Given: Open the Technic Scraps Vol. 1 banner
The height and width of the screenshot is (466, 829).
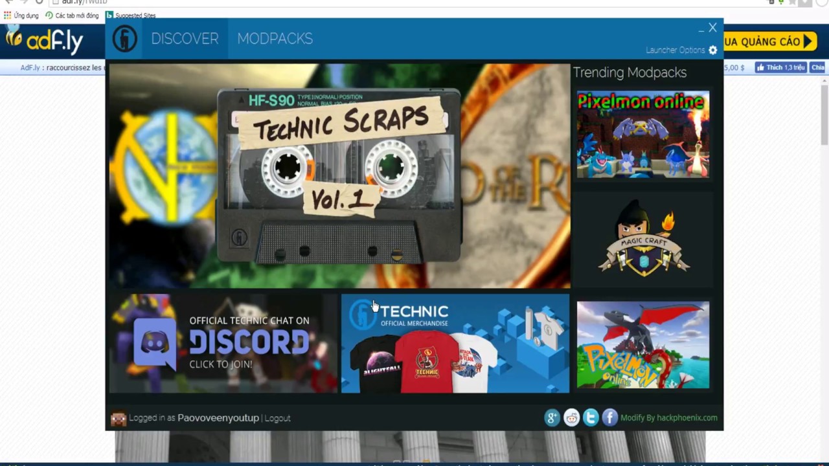Looking at the screenshot, I should click(339, 175).
